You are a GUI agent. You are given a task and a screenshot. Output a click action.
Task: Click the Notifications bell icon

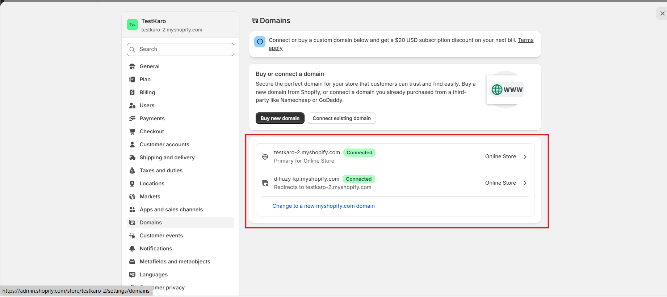(x=132, y=249)
